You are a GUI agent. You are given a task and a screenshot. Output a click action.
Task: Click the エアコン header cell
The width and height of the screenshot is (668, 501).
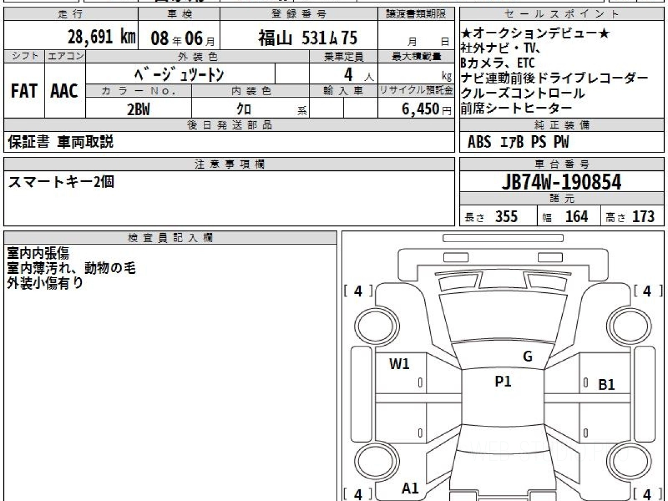pos(65,56)
